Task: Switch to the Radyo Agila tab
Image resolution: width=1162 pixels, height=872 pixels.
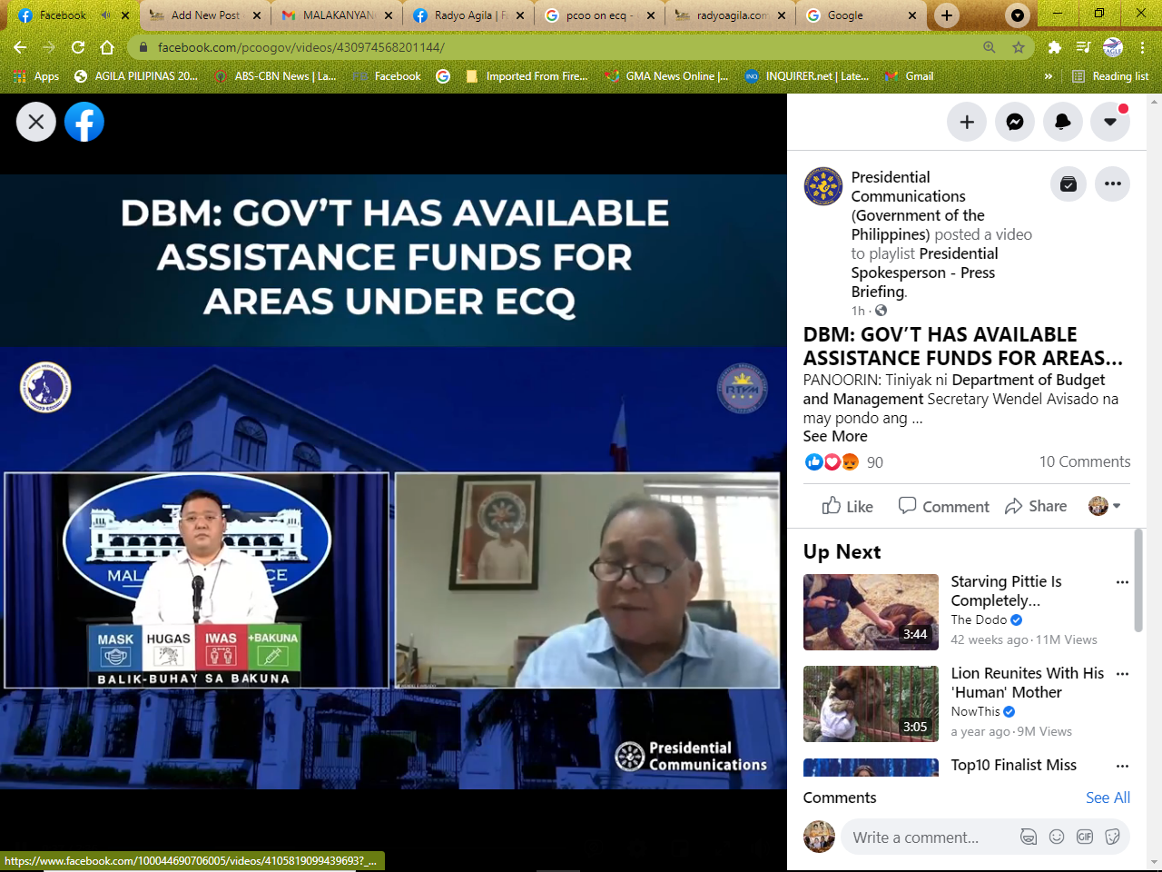Action: click(468, 15)
